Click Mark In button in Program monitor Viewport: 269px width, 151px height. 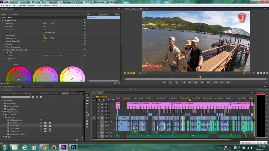(x=170, y=83)
